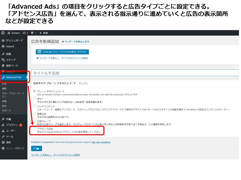
Task: Open the 設定 submenu under Advanced Ads
Action: [4, 106]
